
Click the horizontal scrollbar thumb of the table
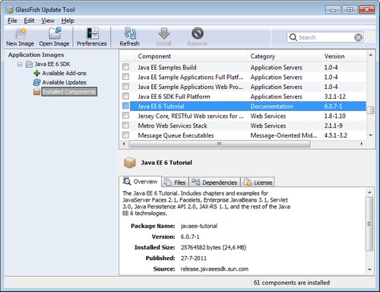220,144
